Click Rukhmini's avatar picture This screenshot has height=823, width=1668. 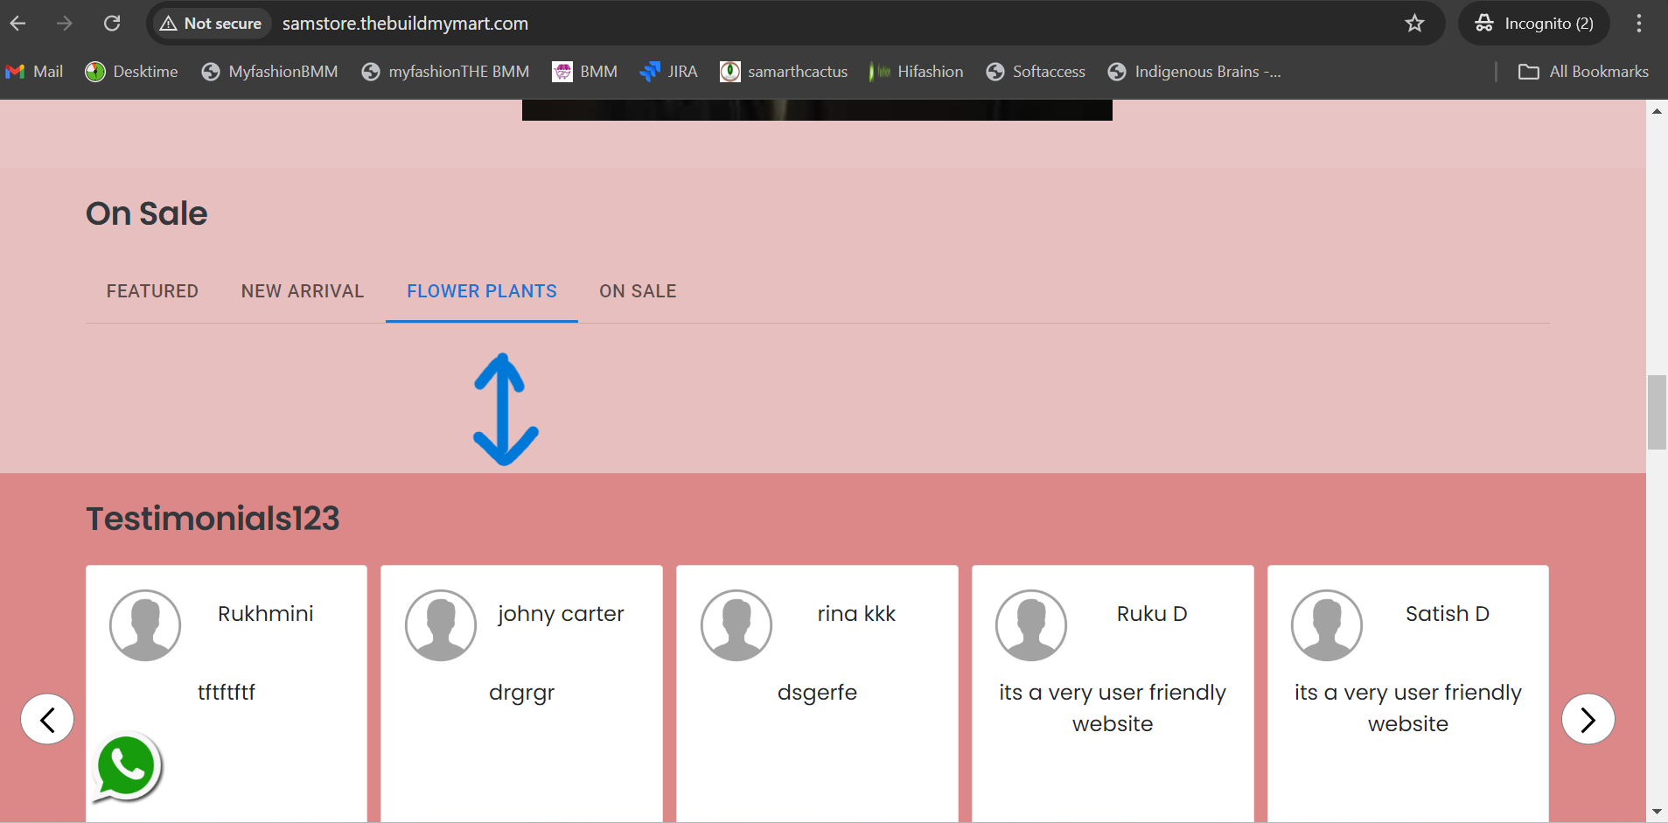[x=145, y=625]
